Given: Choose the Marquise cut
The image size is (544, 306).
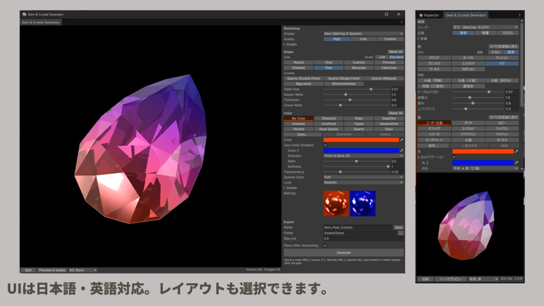Looking at the screenshot, I should (x=359, y=68).
